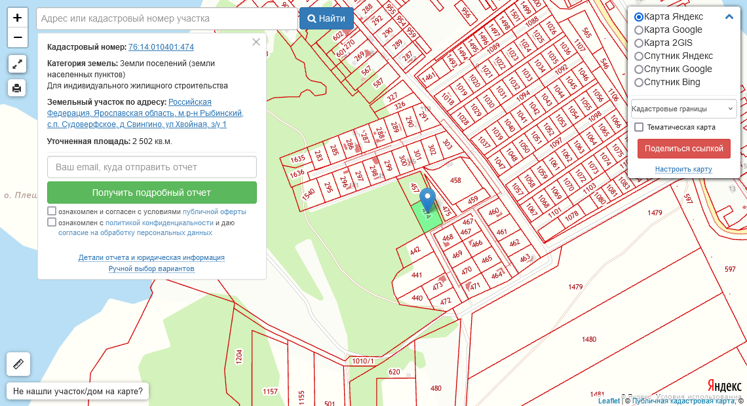The image size is (747, 406).
Task: Open публичной оферты link
Action: click(x=214, y=212)
